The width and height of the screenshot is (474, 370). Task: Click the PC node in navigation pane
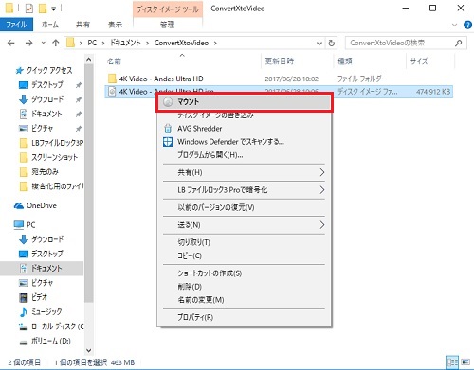pos(30,225)
